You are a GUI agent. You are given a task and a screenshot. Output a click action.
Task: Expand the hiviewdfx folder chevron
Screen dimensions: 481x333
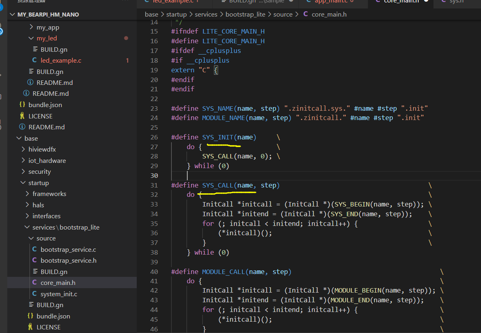click(23, 149)
